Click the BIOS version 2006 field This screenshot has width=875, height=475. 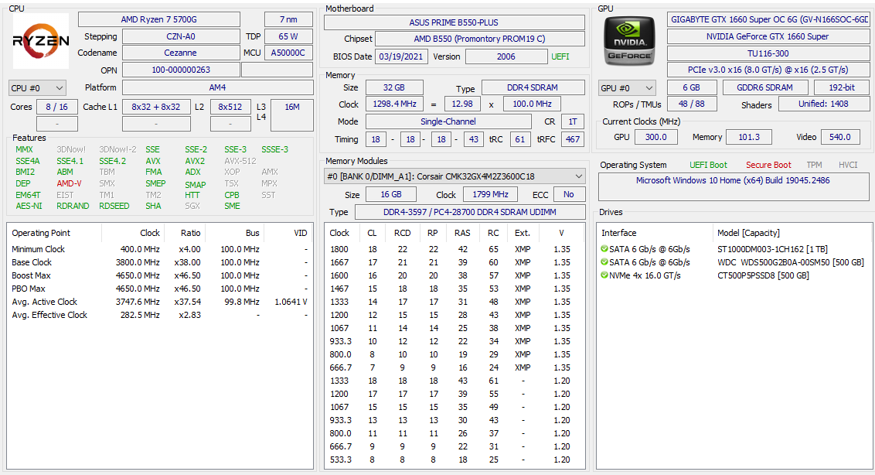[x=506, y=56]
